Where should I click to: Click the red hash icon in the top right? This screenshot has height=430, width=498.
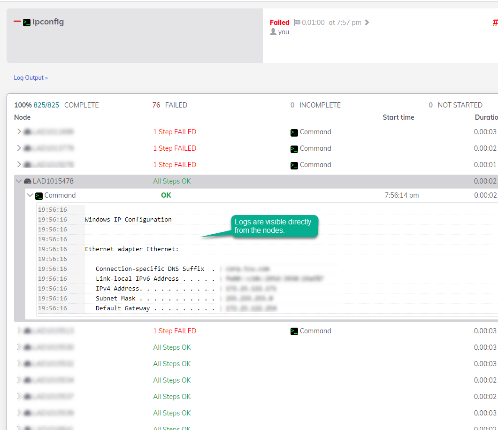point(494,22)
